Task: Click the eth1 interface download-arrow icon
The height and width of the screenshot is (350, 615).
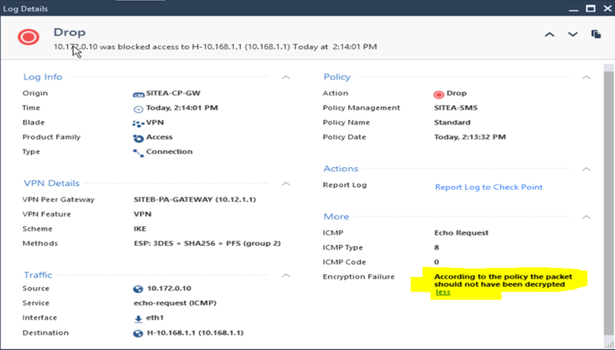Action: [x=138, y=318]
